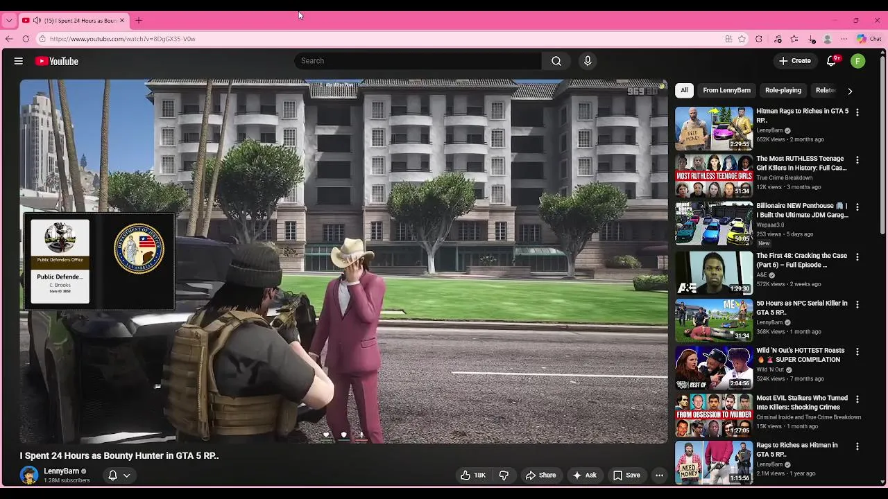Open Most EVIL Stalkers thumbnail
Image resolution: width=888 pixels, height=499 pixels.
coord(714,415)
